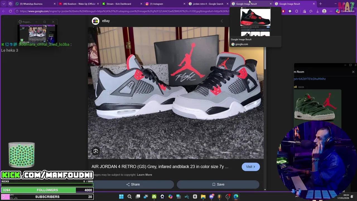Switch to the WhatsApp Business tab
The width and height of the screenshot is (357, 201).
35,4
